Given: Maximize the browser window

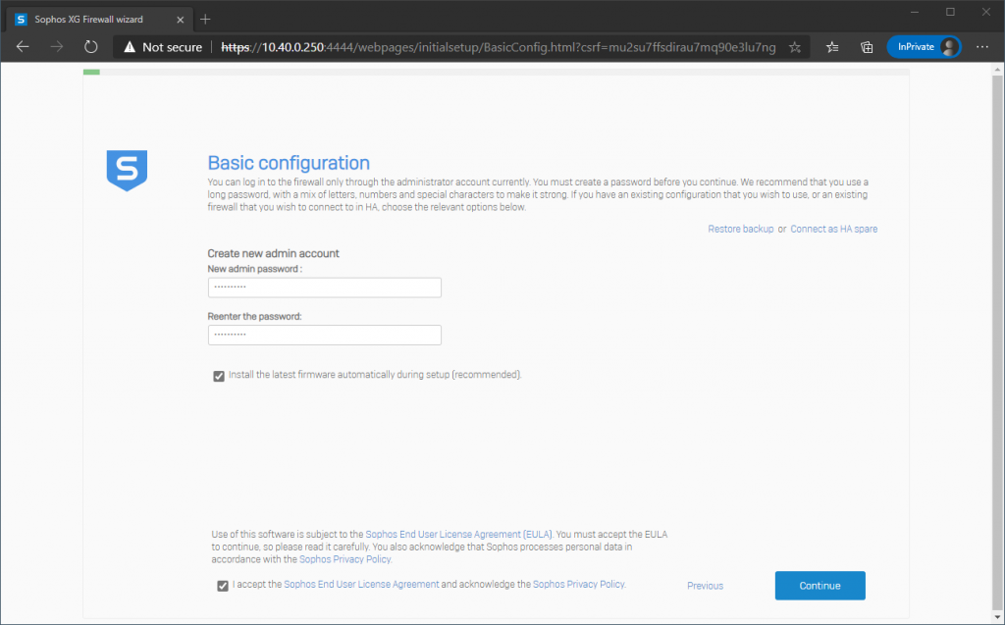Looking at the screenshot, I should pyautogui.click(x=950, y=12).
